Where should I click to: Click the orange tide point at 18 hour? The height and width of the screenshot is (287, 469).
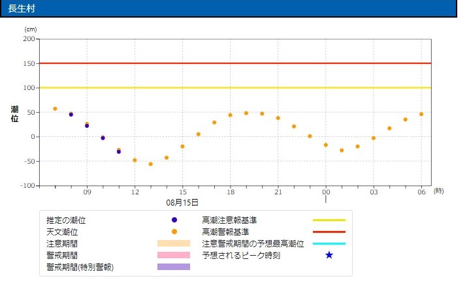click(x=231, y=115)
